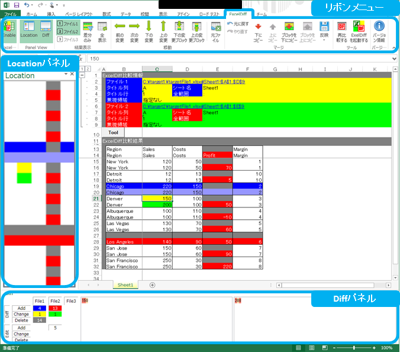Open the ファイル1 targetFile1.xlsx path link
Image resolution: width=400 pixels, height=352 pixels.
point(194,82)
